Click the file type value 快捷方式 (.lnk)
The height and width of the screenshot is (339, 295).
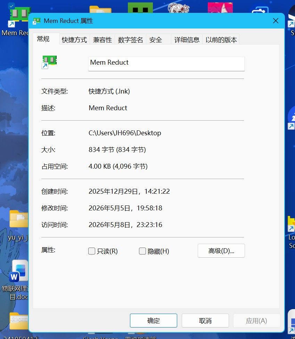[x=109, y=91]
